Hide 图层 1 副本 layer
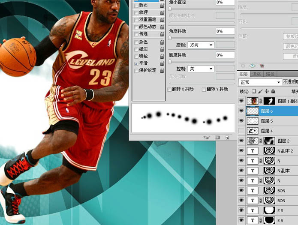The image size is (298, 225). pos(241,101)
